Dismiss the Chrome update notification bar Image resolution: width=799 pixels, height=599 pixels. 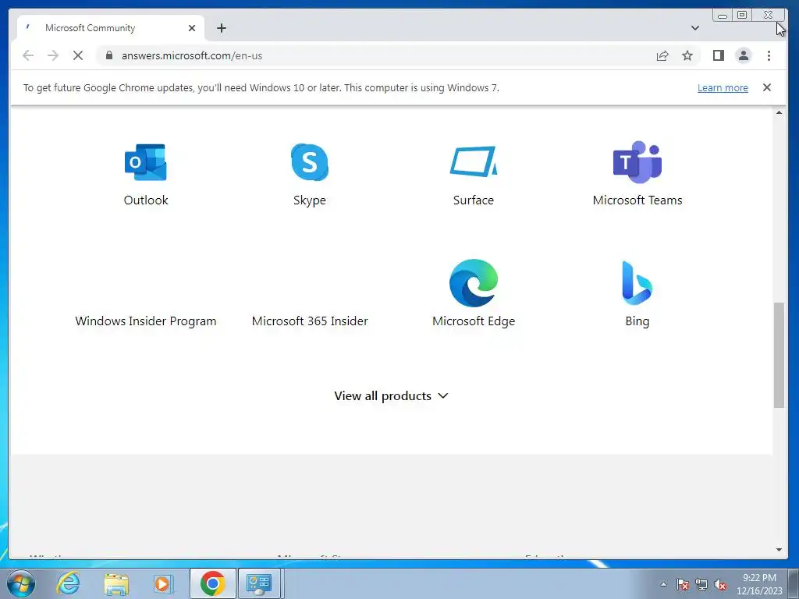pyautogui.click(x=767, y=87)
